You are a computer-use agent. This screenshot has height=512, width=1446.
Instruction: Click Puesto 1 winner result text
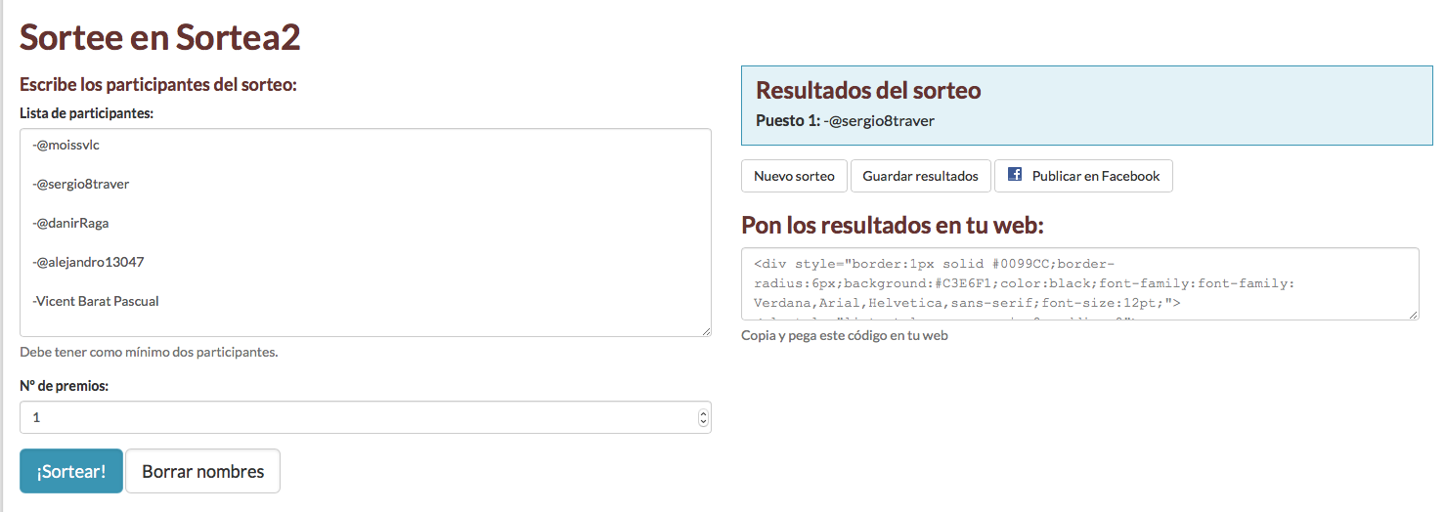click(x=845, y=121)
